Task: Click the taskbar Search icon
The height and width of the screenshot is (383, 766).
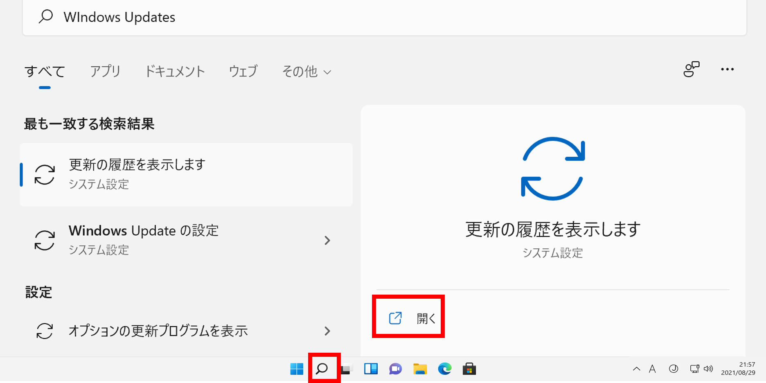Action: pos(322,369)
